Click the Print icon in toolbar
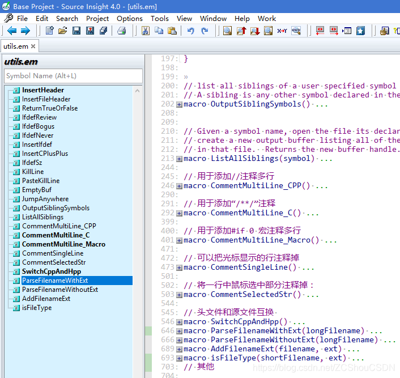Screen dimensions: 400x378 121,31
